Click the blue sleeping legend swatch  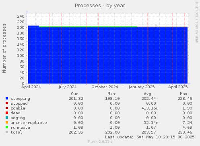(7, 98)
